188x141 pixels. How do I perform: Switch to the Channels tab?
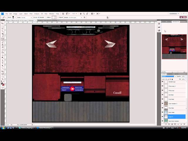[x=170, y=74]
